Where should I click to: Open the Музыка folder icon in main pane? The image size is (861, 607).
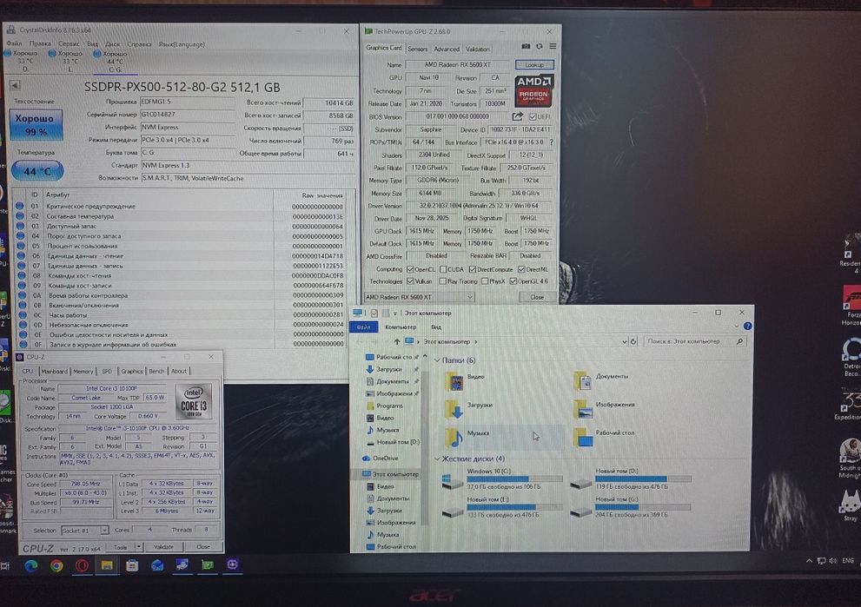[454, 437]
